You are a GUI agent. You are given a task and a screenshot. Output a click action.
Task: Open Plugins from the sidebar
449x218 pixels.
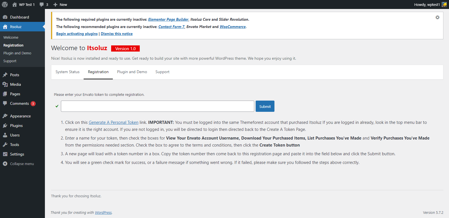click(x=16, y=126)
